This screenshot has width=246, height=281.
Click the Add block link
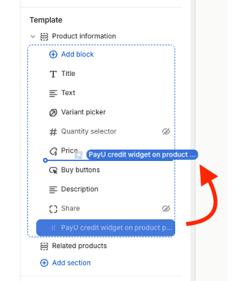click(77, 54)
